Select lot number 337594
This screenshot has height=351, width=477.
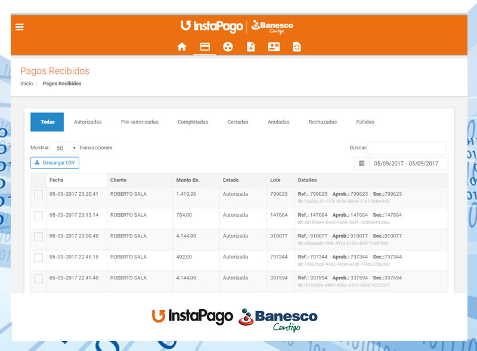click(278, 278)
